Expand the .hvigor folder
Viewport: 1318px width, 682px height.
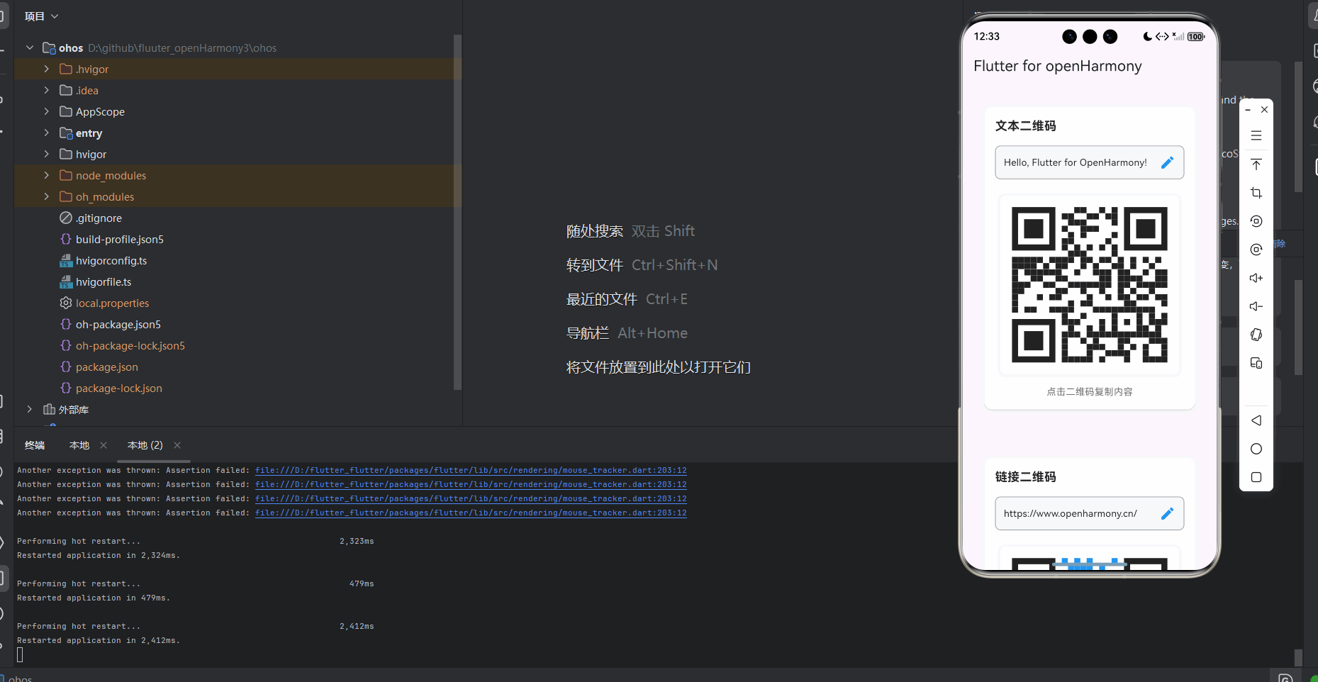click(46, 69)
